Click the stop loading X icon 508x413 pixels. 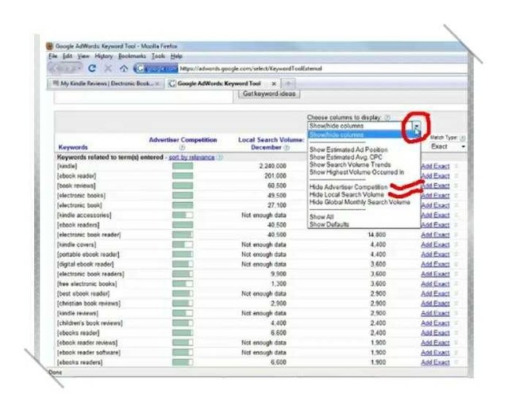pos(108,68)
